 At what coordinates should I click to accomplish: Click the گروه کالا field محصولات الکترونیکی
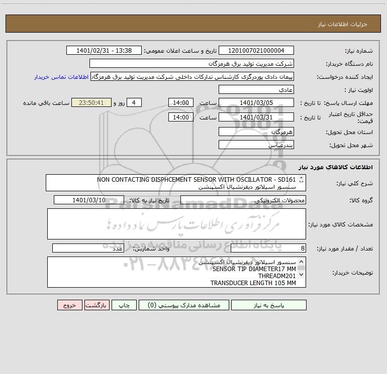[x=243, y=200]
